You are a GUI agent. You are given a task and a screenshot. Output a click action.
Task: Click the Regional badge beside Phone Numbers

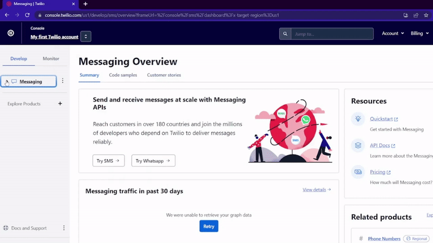[416, 239]
